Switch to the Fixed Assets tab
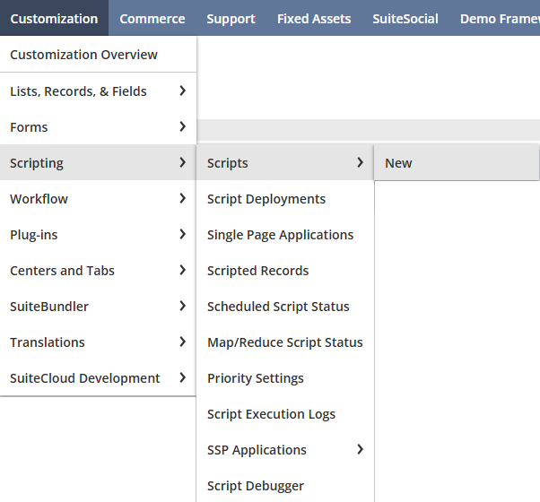 click(x=314, y=19)
